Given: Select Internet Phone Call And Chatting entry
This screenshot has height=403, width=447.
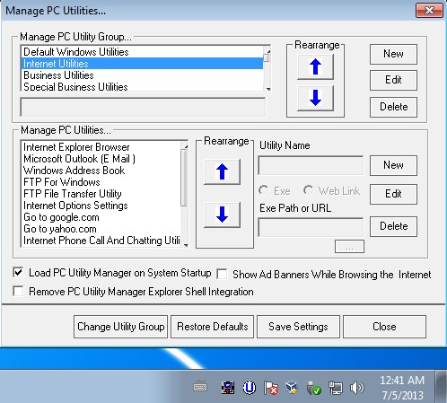Looking at the screenshot, I should (101, 241).
